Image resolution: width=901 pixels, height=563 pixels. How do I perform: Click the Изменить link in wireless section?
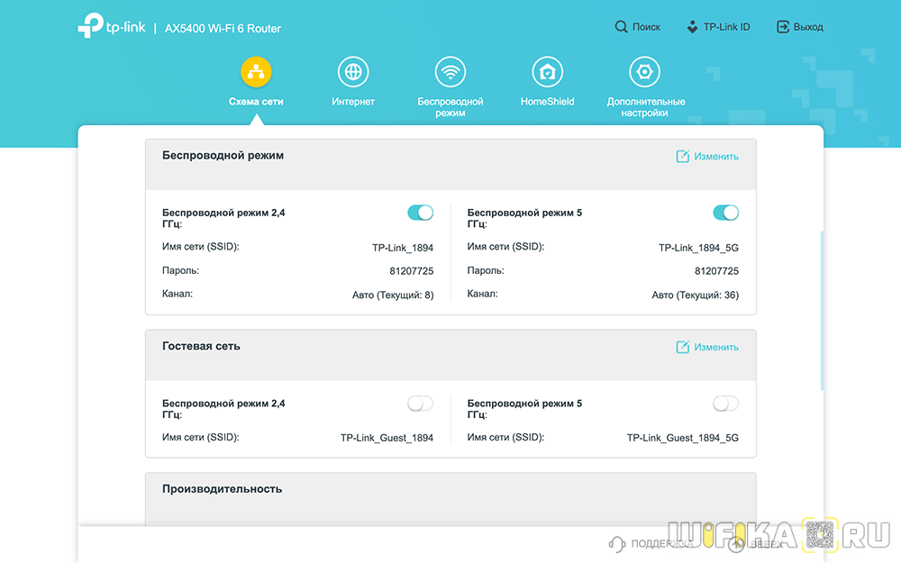point(716,157)
